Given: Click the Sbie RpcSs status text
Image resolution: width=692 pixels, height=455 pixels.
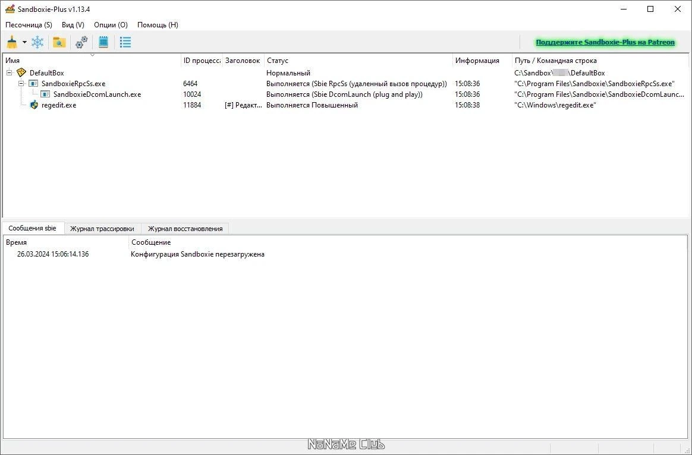Looking at the screenshot, I should pyautogui.click(x=357, y=83).
